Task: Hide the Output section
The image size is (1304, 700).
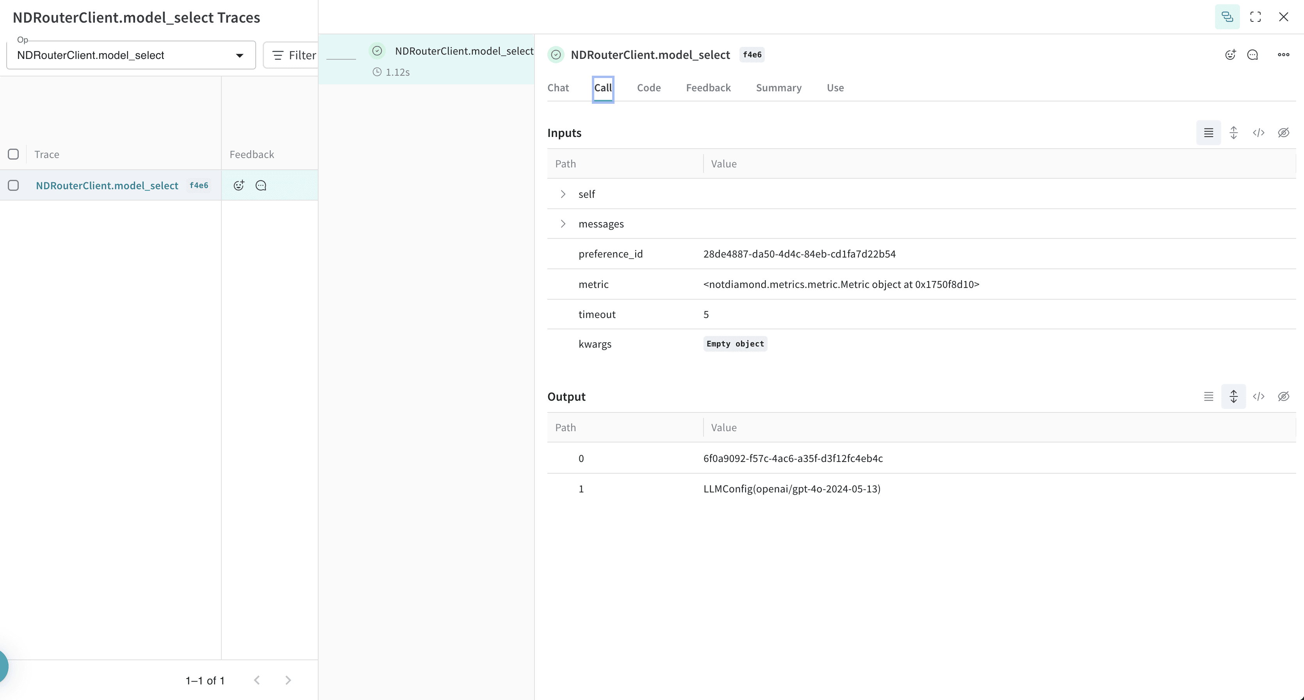Action: tap(1283, 396)
